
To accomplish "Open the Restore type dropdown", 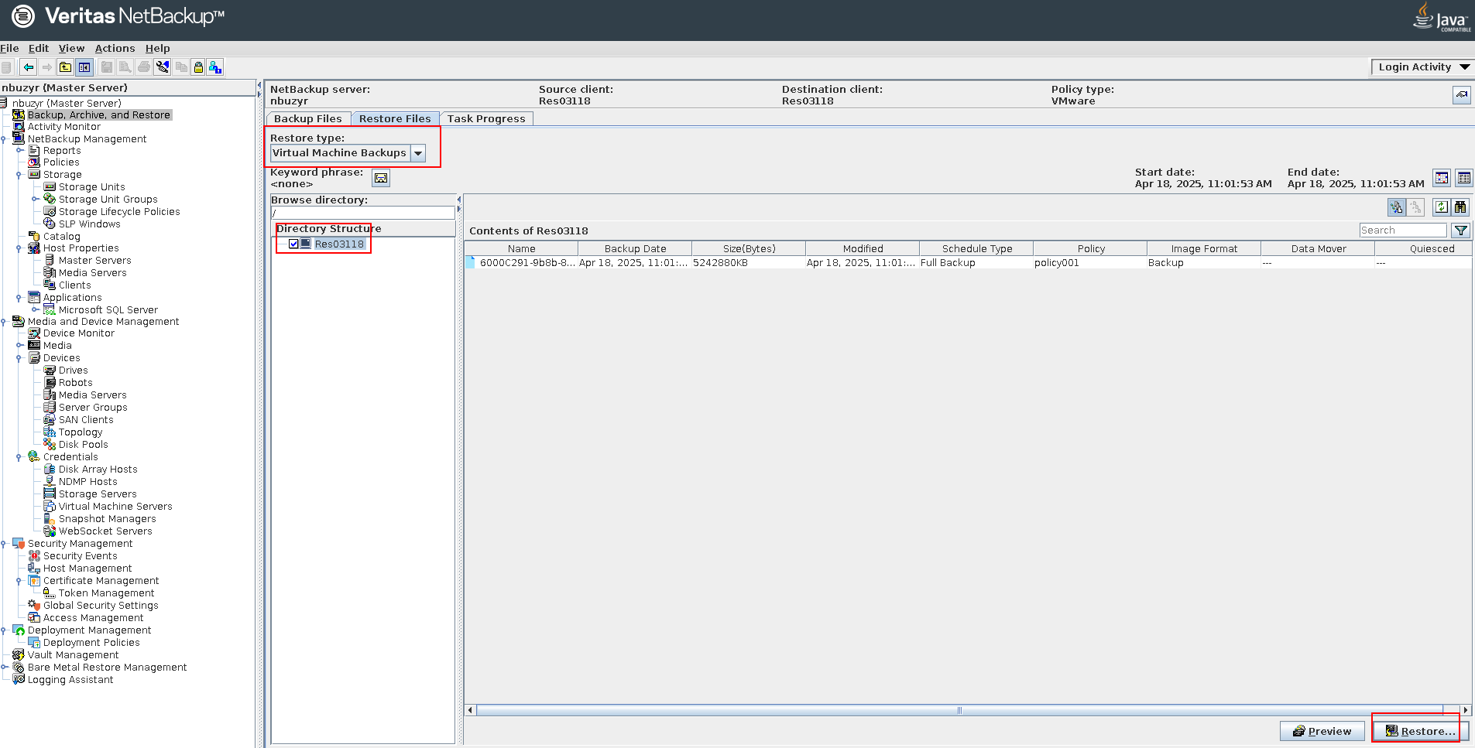I will (x=418, y=153).
